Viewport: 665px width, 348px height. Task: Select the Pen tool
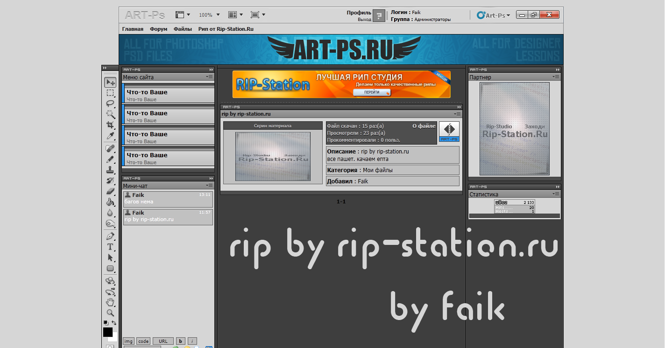point(110,236)
